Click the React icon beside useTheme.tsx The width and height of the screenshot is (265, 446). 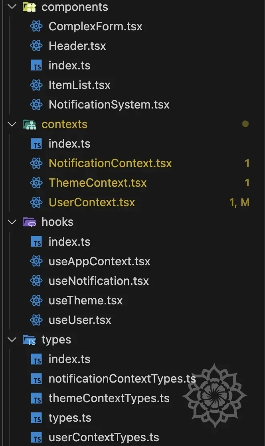pos(36,300)
